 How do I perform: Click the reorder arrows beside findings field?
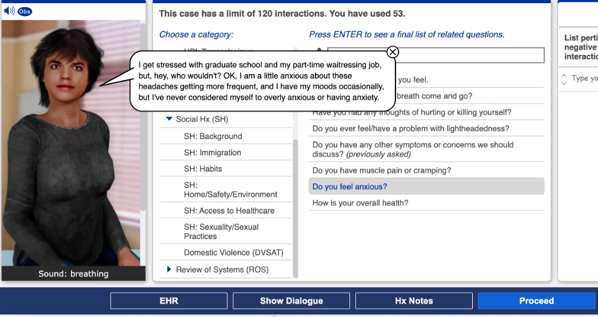click(563, 79)
